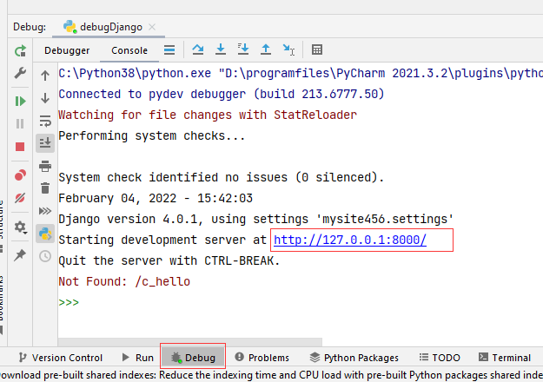
Task: Click the Step Into icon
Action: click(x=221, y=49)
